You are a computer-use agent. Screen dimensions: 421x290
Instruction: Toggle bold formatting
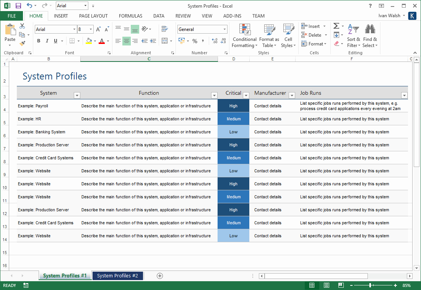[39, 41]
